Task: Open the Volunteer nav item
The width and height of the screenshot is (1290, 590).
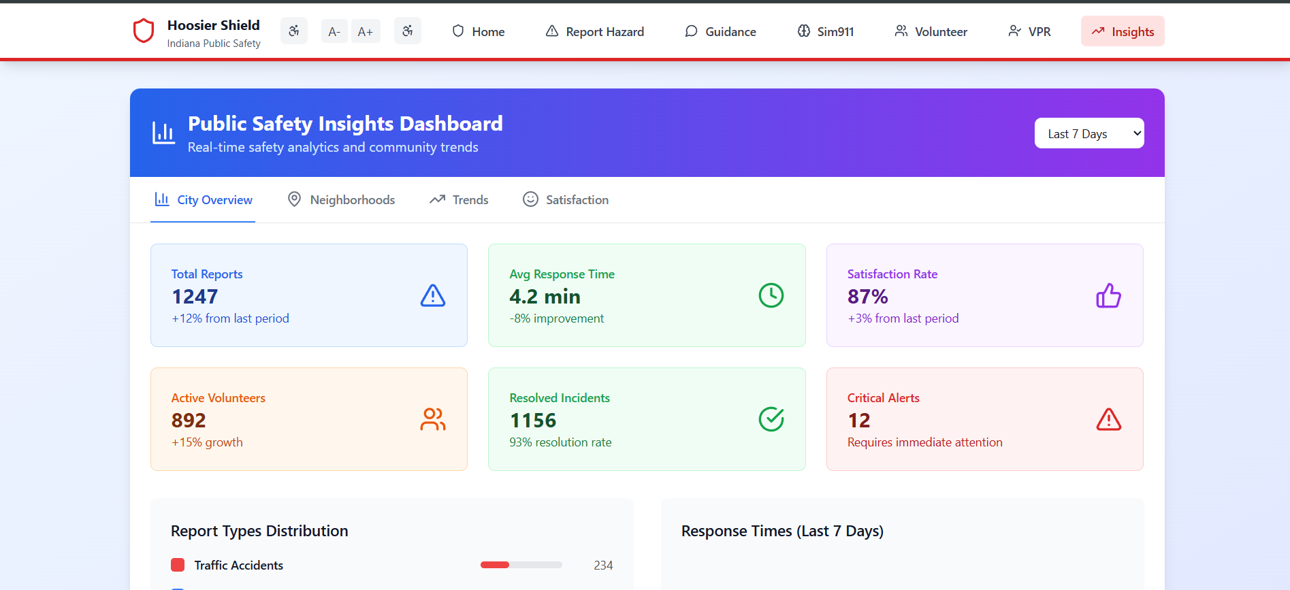Action: point(931,31)
